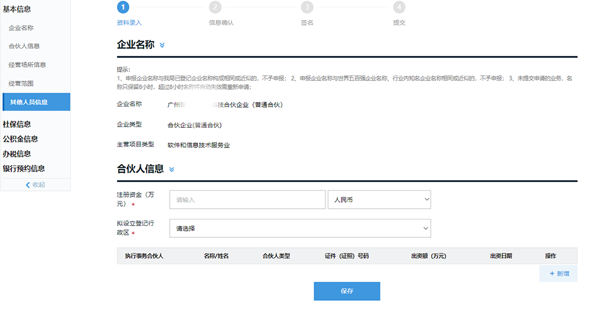Open the 拟设立登记行政区 dropdown

(x=300, y=228)
